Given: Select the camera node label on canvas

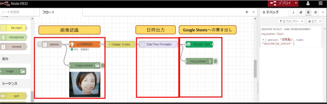Looking at the screenshot, I should pyautogui.click(x=54, y=45).
